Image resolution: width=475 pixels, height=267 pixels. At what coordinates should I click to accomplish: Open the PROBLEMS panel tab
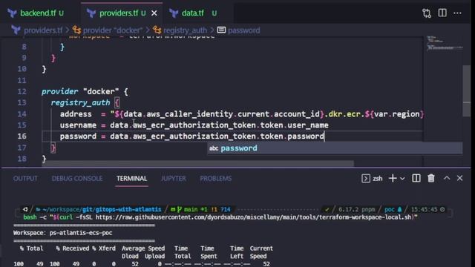click(x=216, y=179)
